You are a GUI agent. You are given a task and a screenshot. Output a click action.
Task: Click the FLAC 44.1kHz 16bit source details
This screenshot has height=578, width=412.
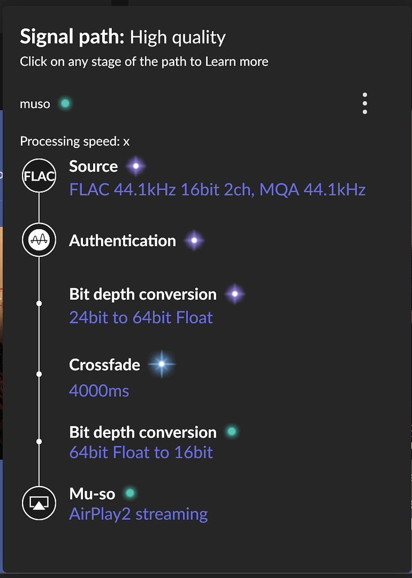pyautogui.click(x=217, y=189)
